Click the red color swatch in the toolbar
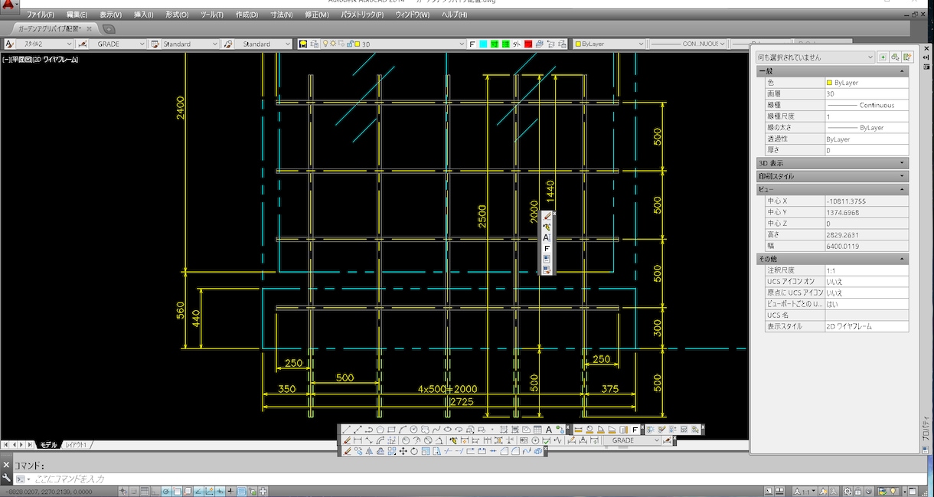The width and height of the screenshot is (934, 497). (x=528, y=44)
